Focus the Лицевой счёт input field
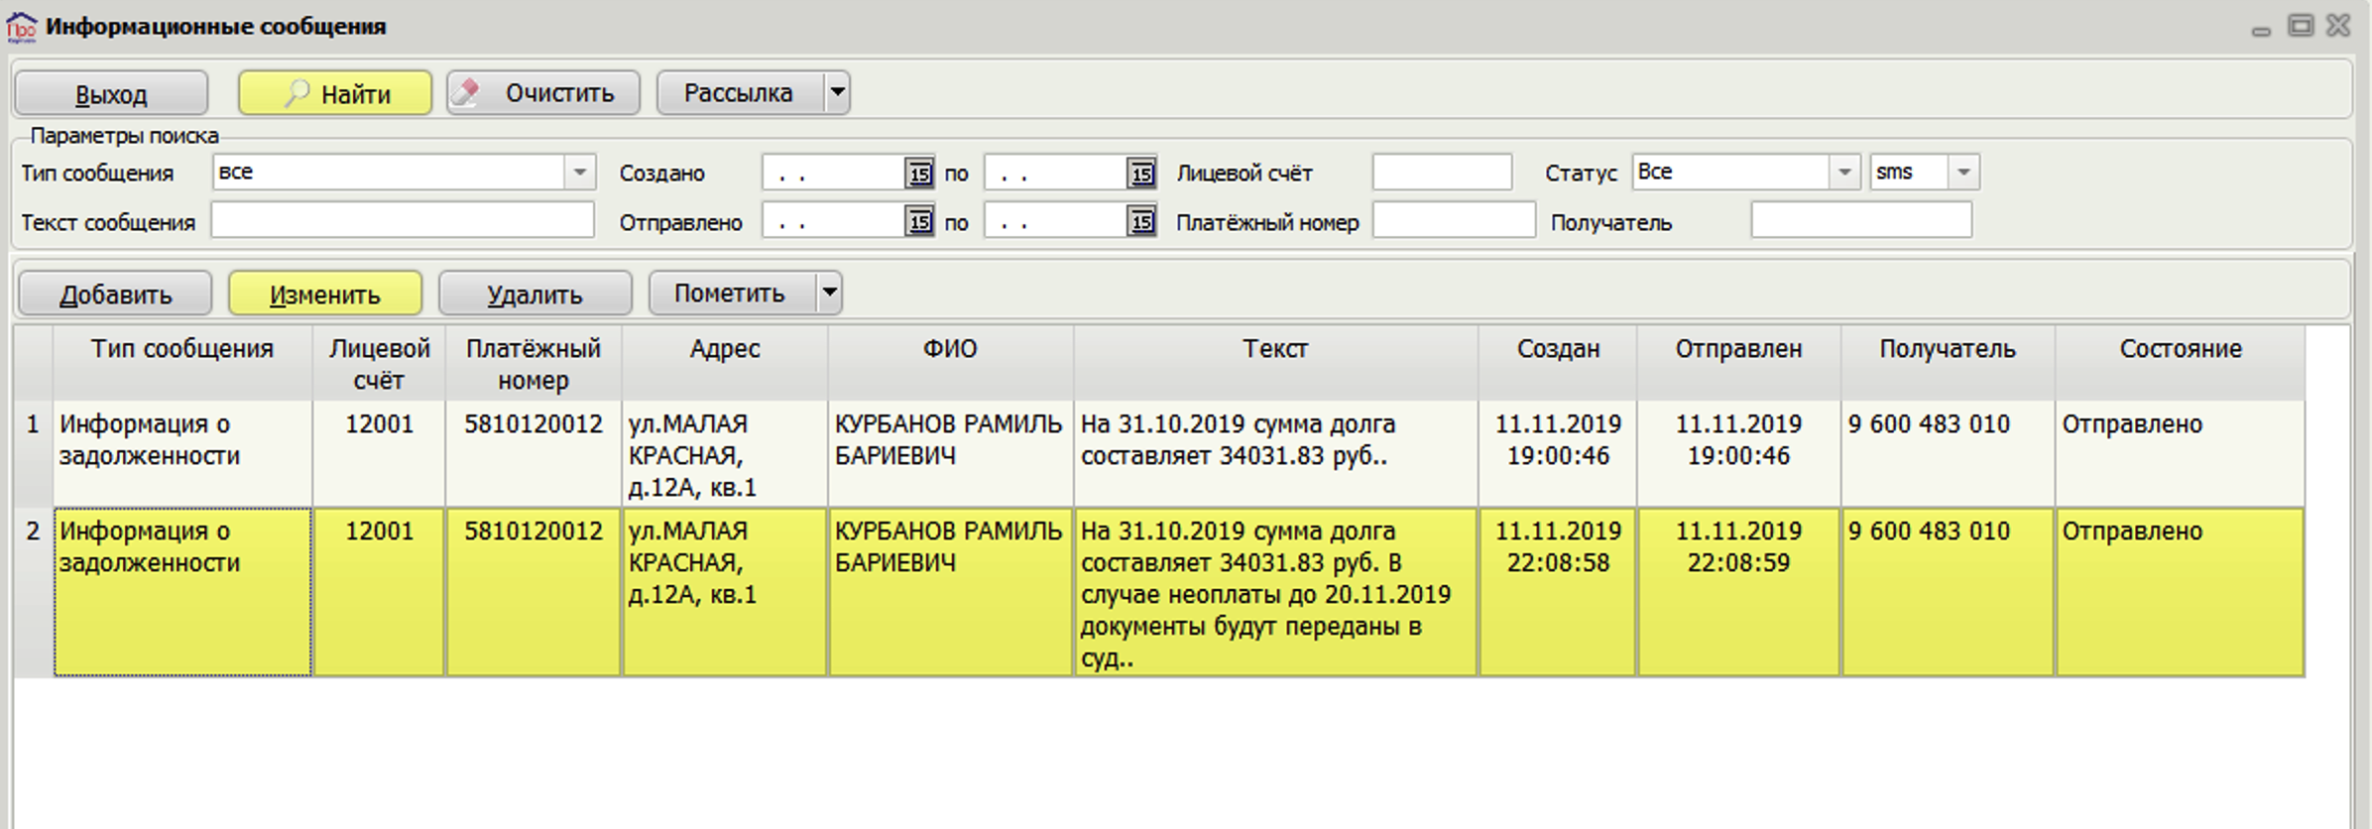This screenshot has width=2372, height=829. [1442, 173]
